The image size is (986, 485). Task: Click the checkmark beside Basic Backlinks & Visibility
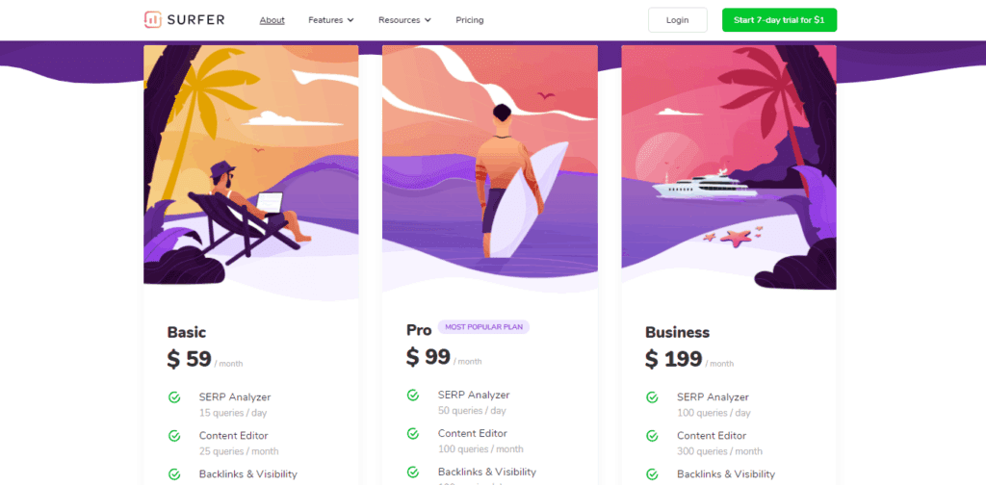pos(174,474)
